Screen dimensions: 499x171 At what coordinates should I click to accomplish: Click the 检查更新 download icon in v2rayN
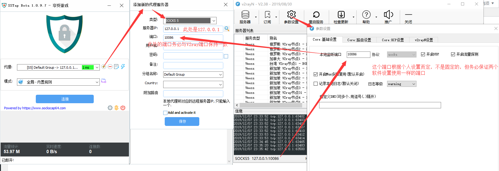coord(341,15)
